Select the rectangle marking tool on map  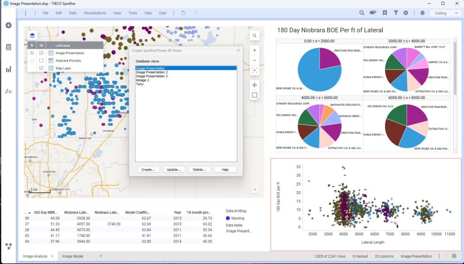pyautogui.click(x=255, y=95)
